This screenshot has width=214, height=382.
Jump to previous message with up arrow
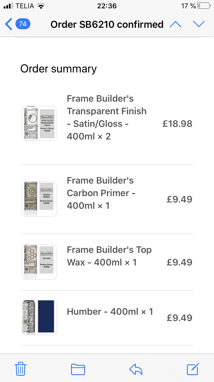[x=175, y=24]
